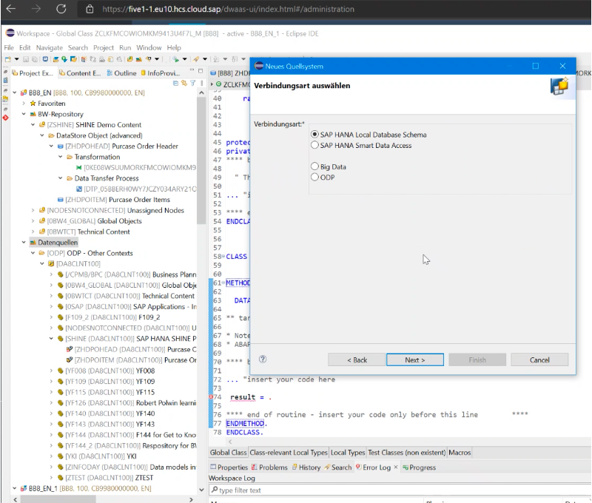This screenshot has width=592, height=503.
Task: Close the Error Log tab
Action: [x=396, y=467]
